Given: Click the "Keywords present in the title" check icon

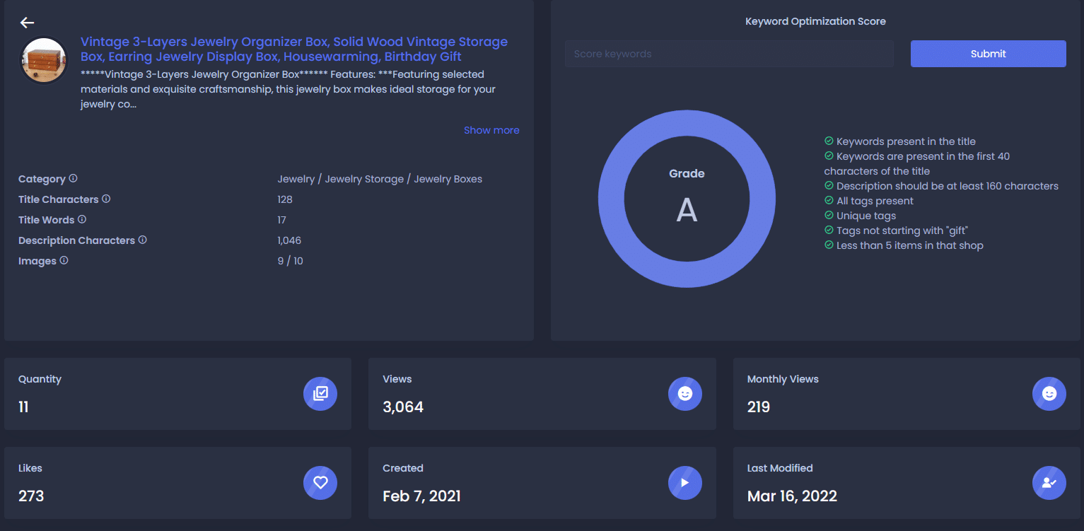Looking at the screenshot, I should (829, 141).
